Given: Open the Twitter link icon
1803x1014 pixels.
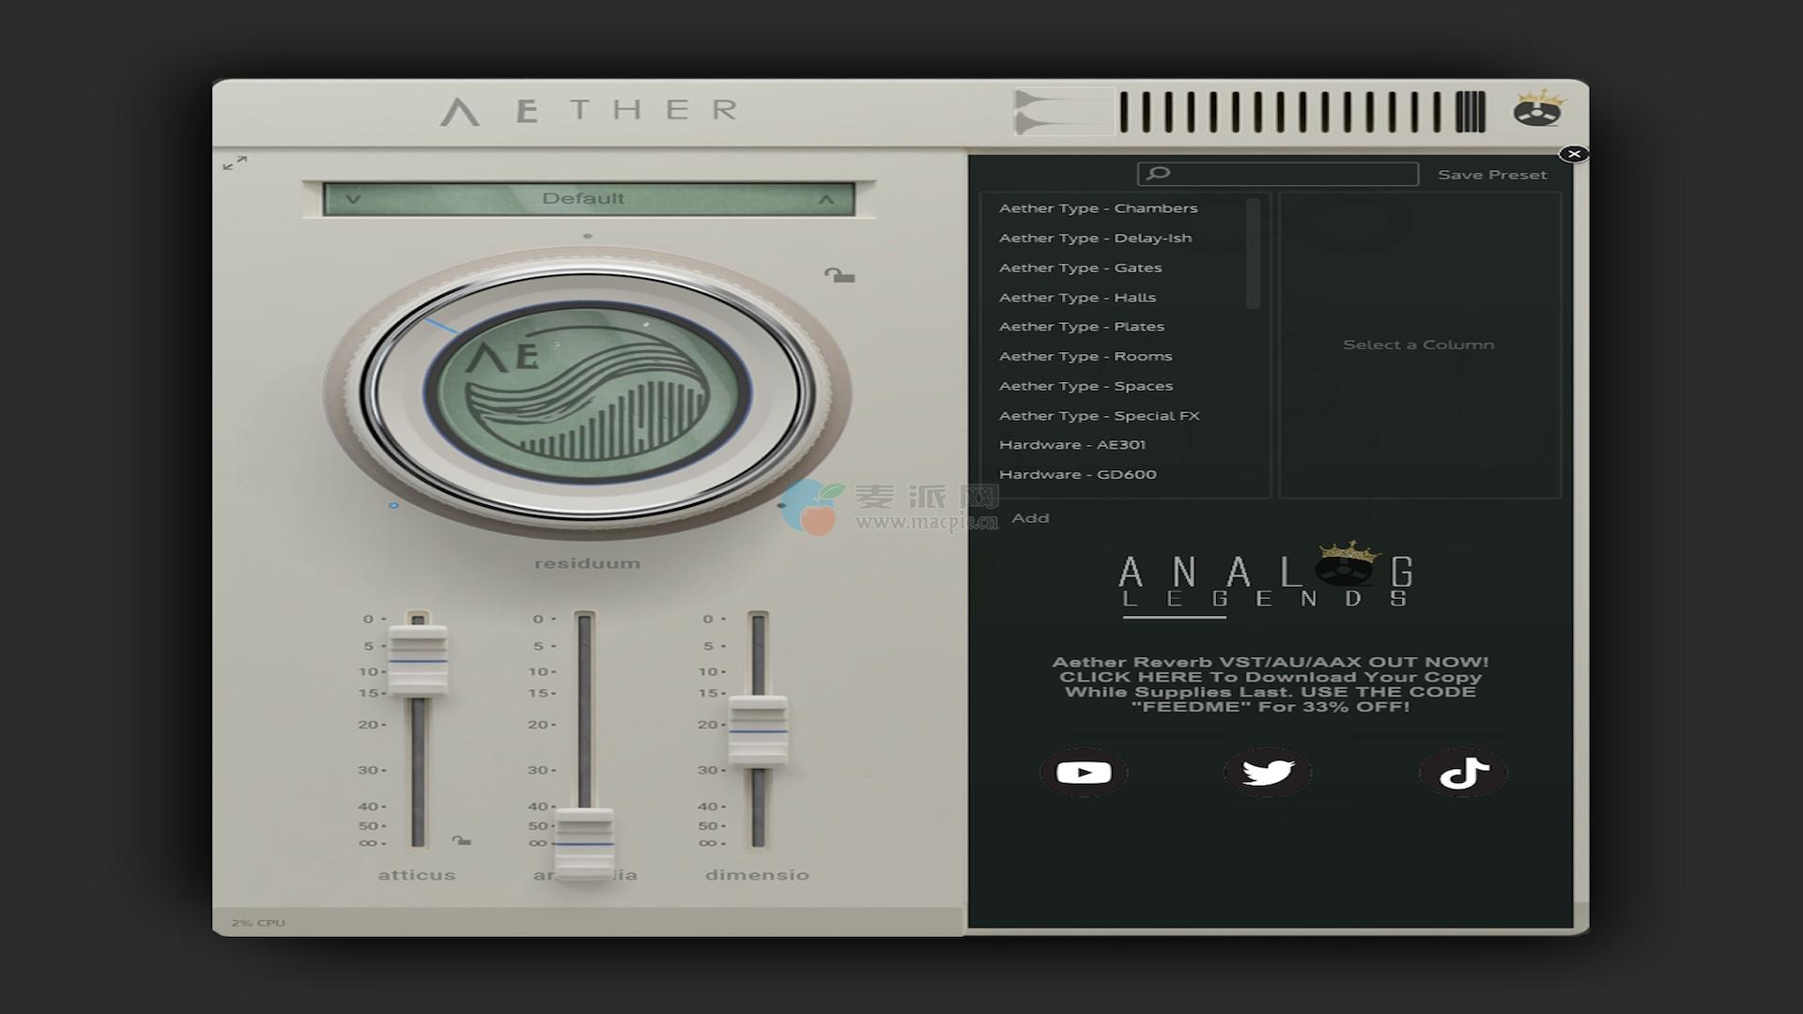Looking at the screenshot, I should [x=1268, y=773].
